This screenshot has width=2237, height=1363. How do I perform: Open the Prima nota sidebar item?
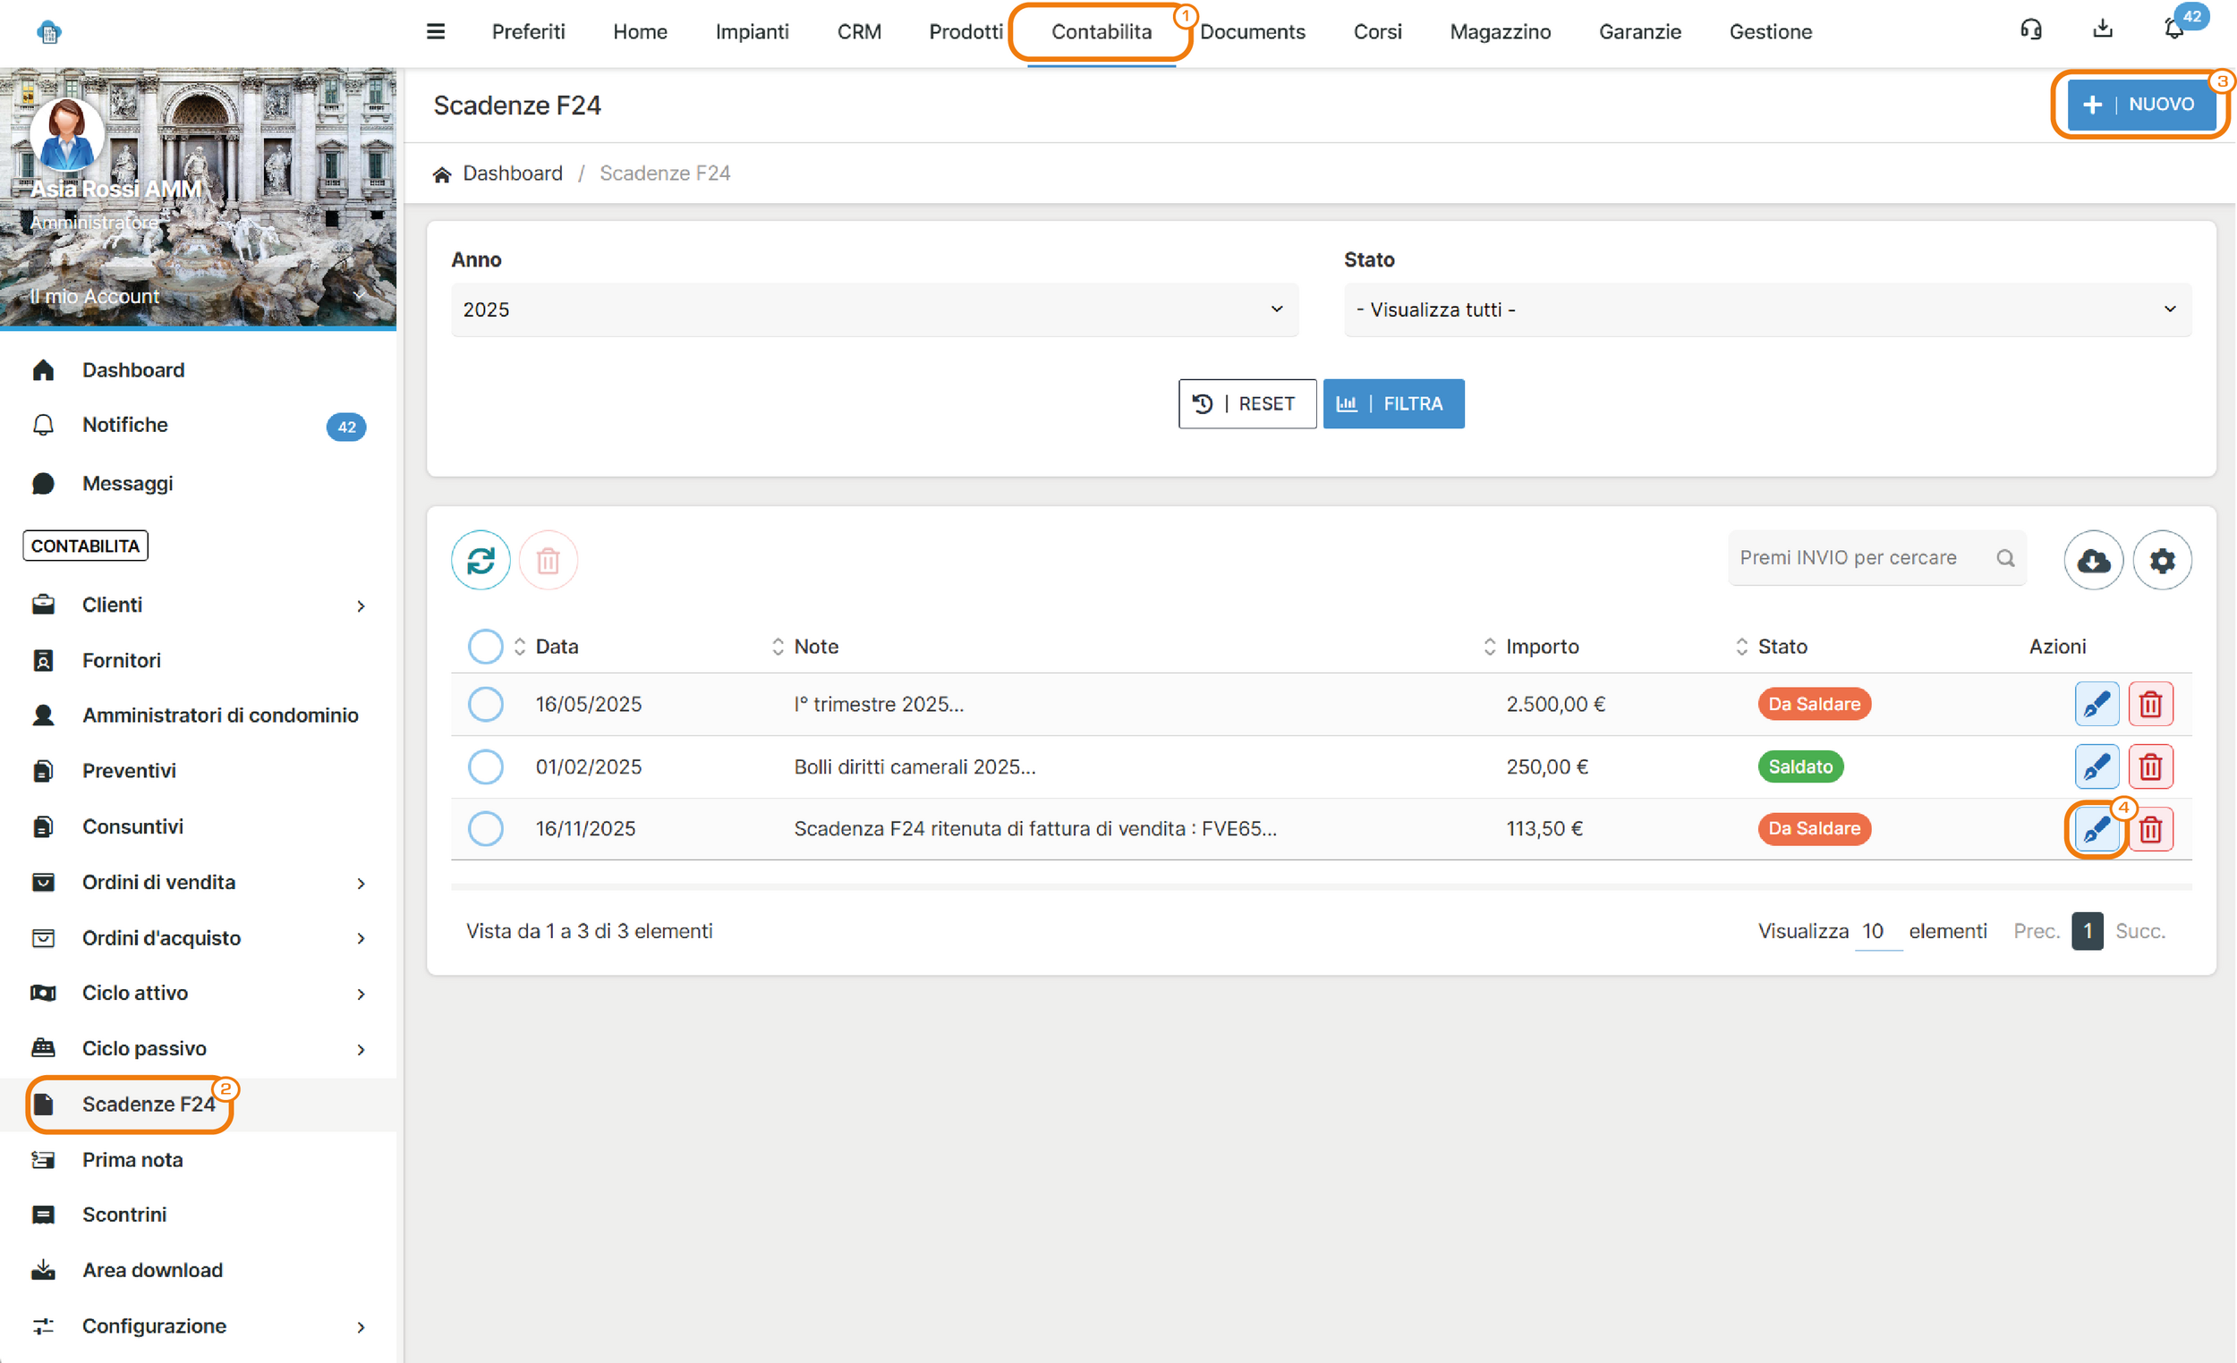132,1159
